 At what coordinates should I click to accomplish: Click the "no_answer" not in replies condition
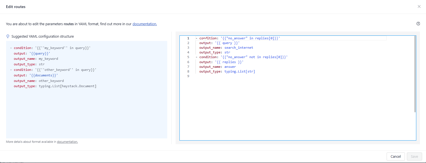254,57
